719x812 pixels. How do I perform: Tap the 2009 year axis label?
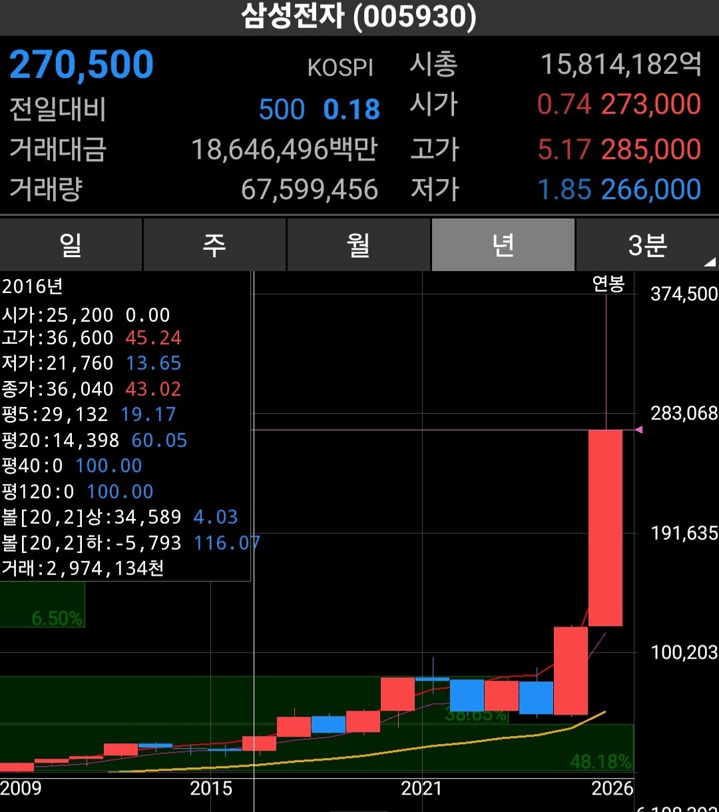(21, 789)
